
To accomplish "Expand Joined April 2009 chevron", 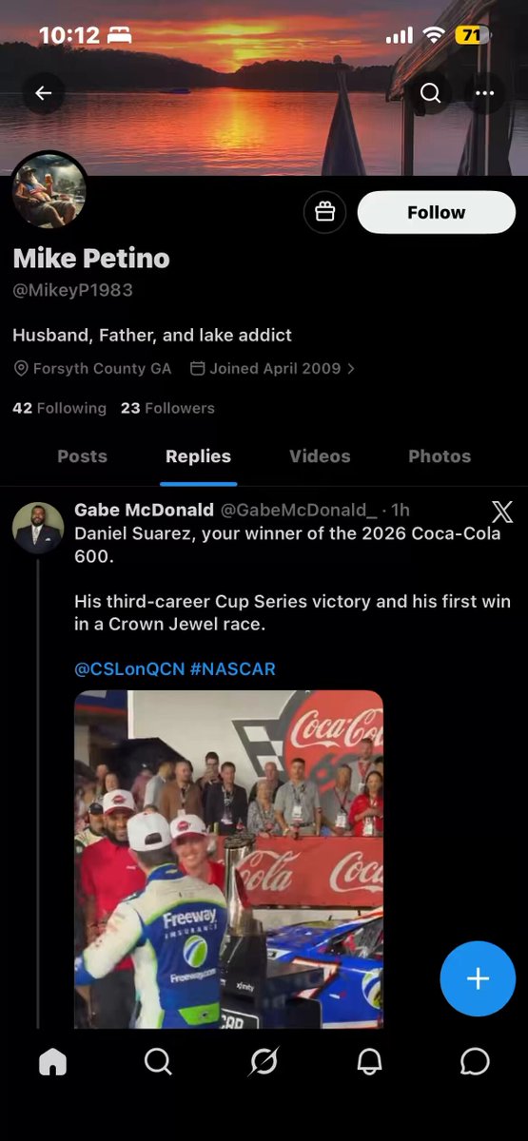I will coord(351,368).
